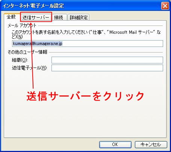Image resolution: width=171 pixels, height=152 pixels.
Task: Confirm settings with the OK button
Action: click(x=115, y=144)
